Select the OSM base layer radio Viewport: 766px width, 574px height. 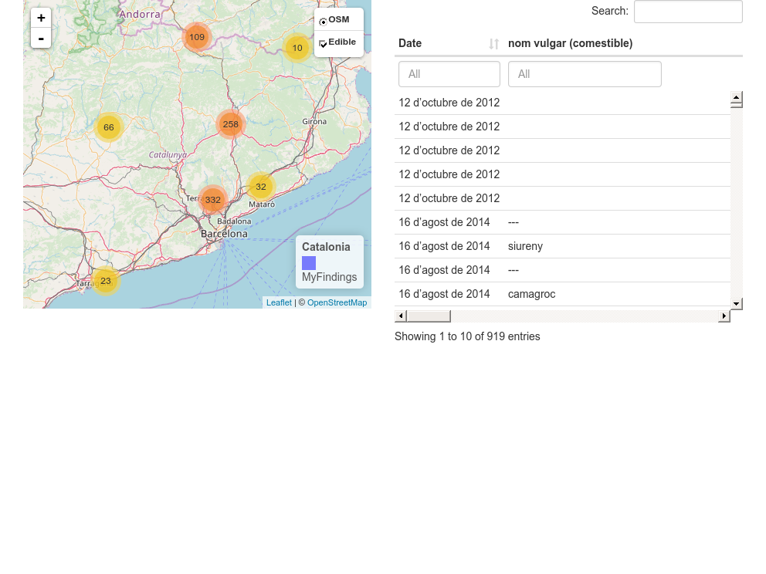coord(323,22)
